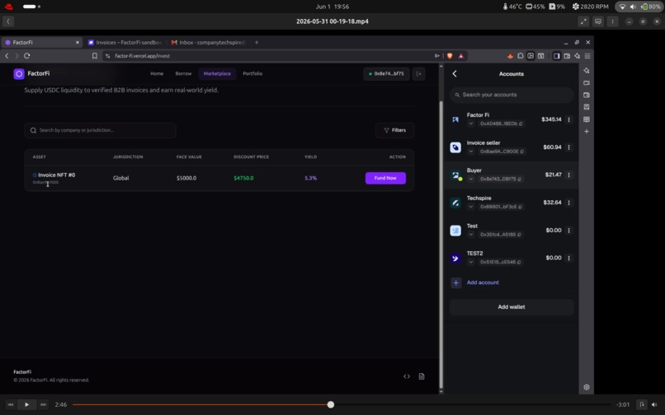The image size is (665, 415).
Task: Open the Portfolio nav item
Action: (x=252, y=73)
